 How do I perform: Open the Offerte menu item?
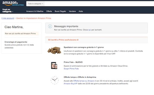(x=49, y=11)
